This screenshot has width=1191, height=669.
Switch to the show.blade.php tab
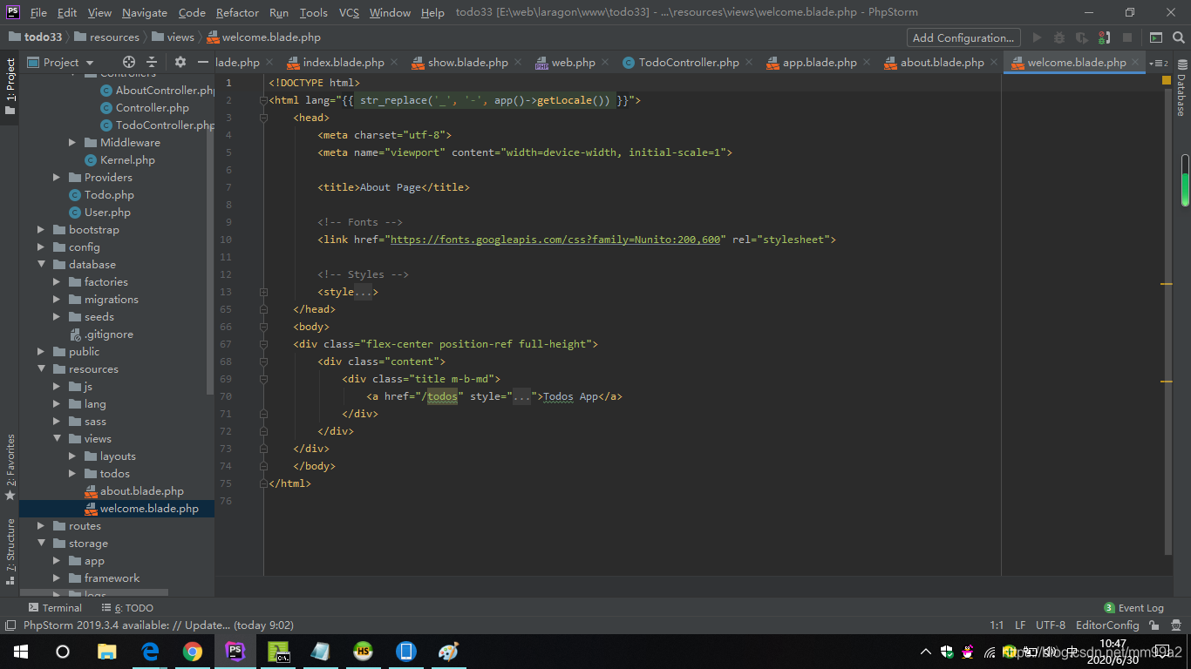[467, 62]
